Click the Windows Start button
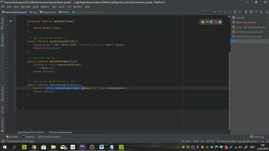269x151 pixels. click(5, 147)
